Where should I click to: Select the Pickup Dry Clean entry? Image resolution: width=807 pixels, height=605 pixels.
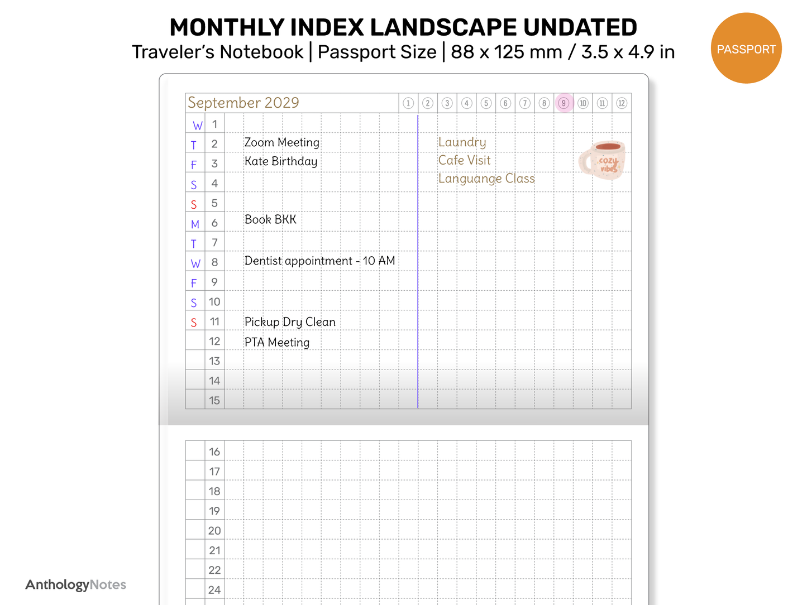[x=290, y=322]
